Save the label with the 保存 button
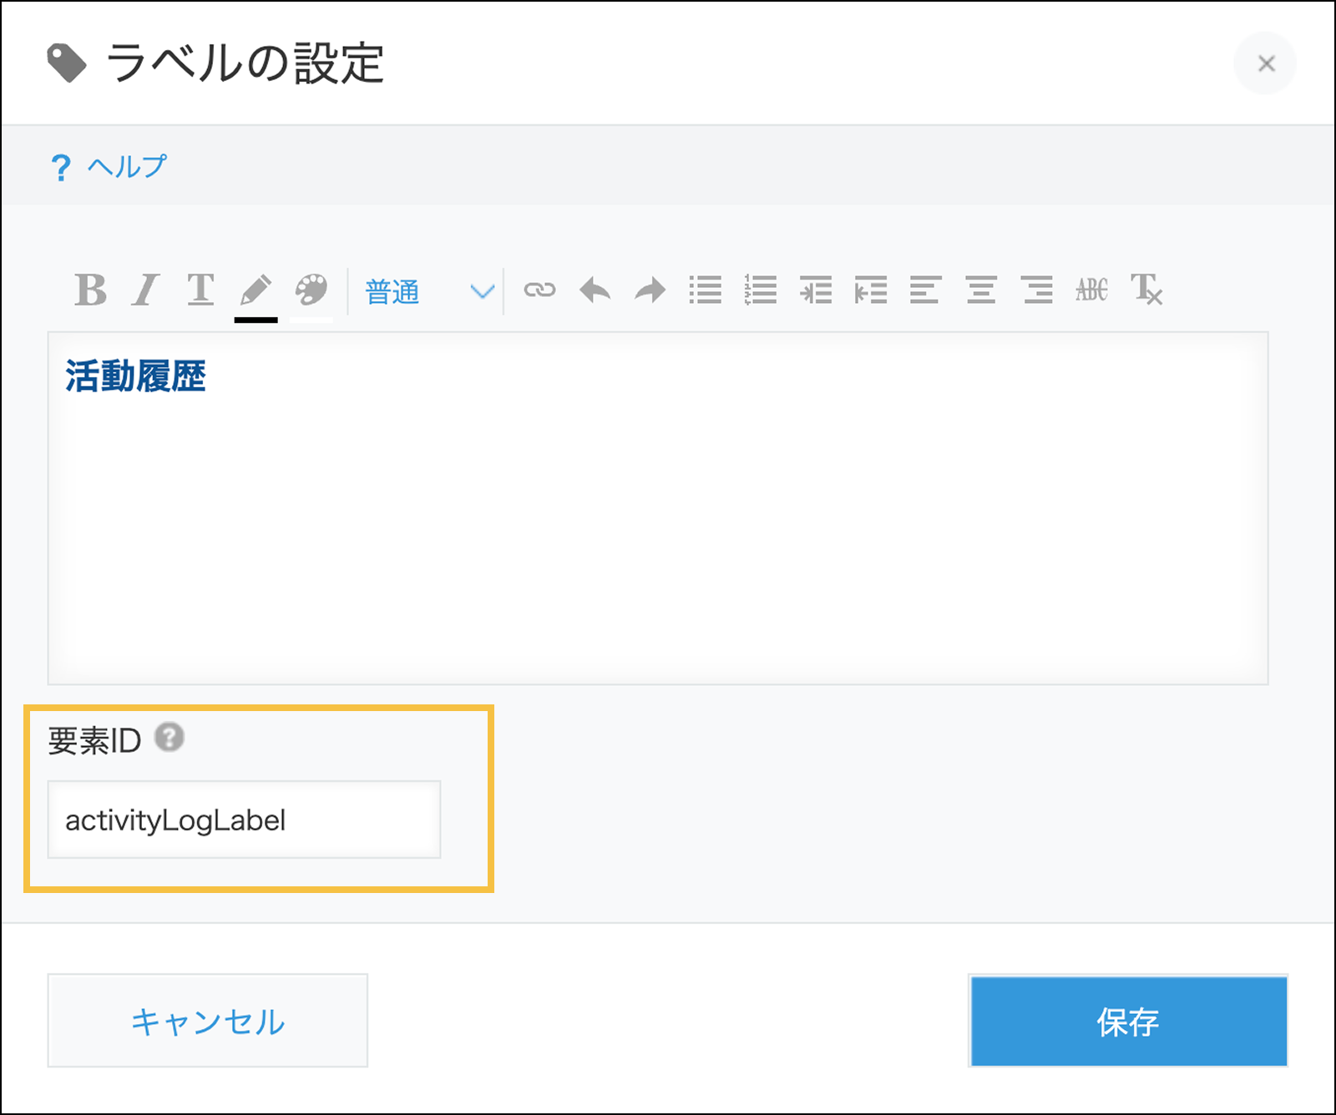 (x=1127, y=1019)
